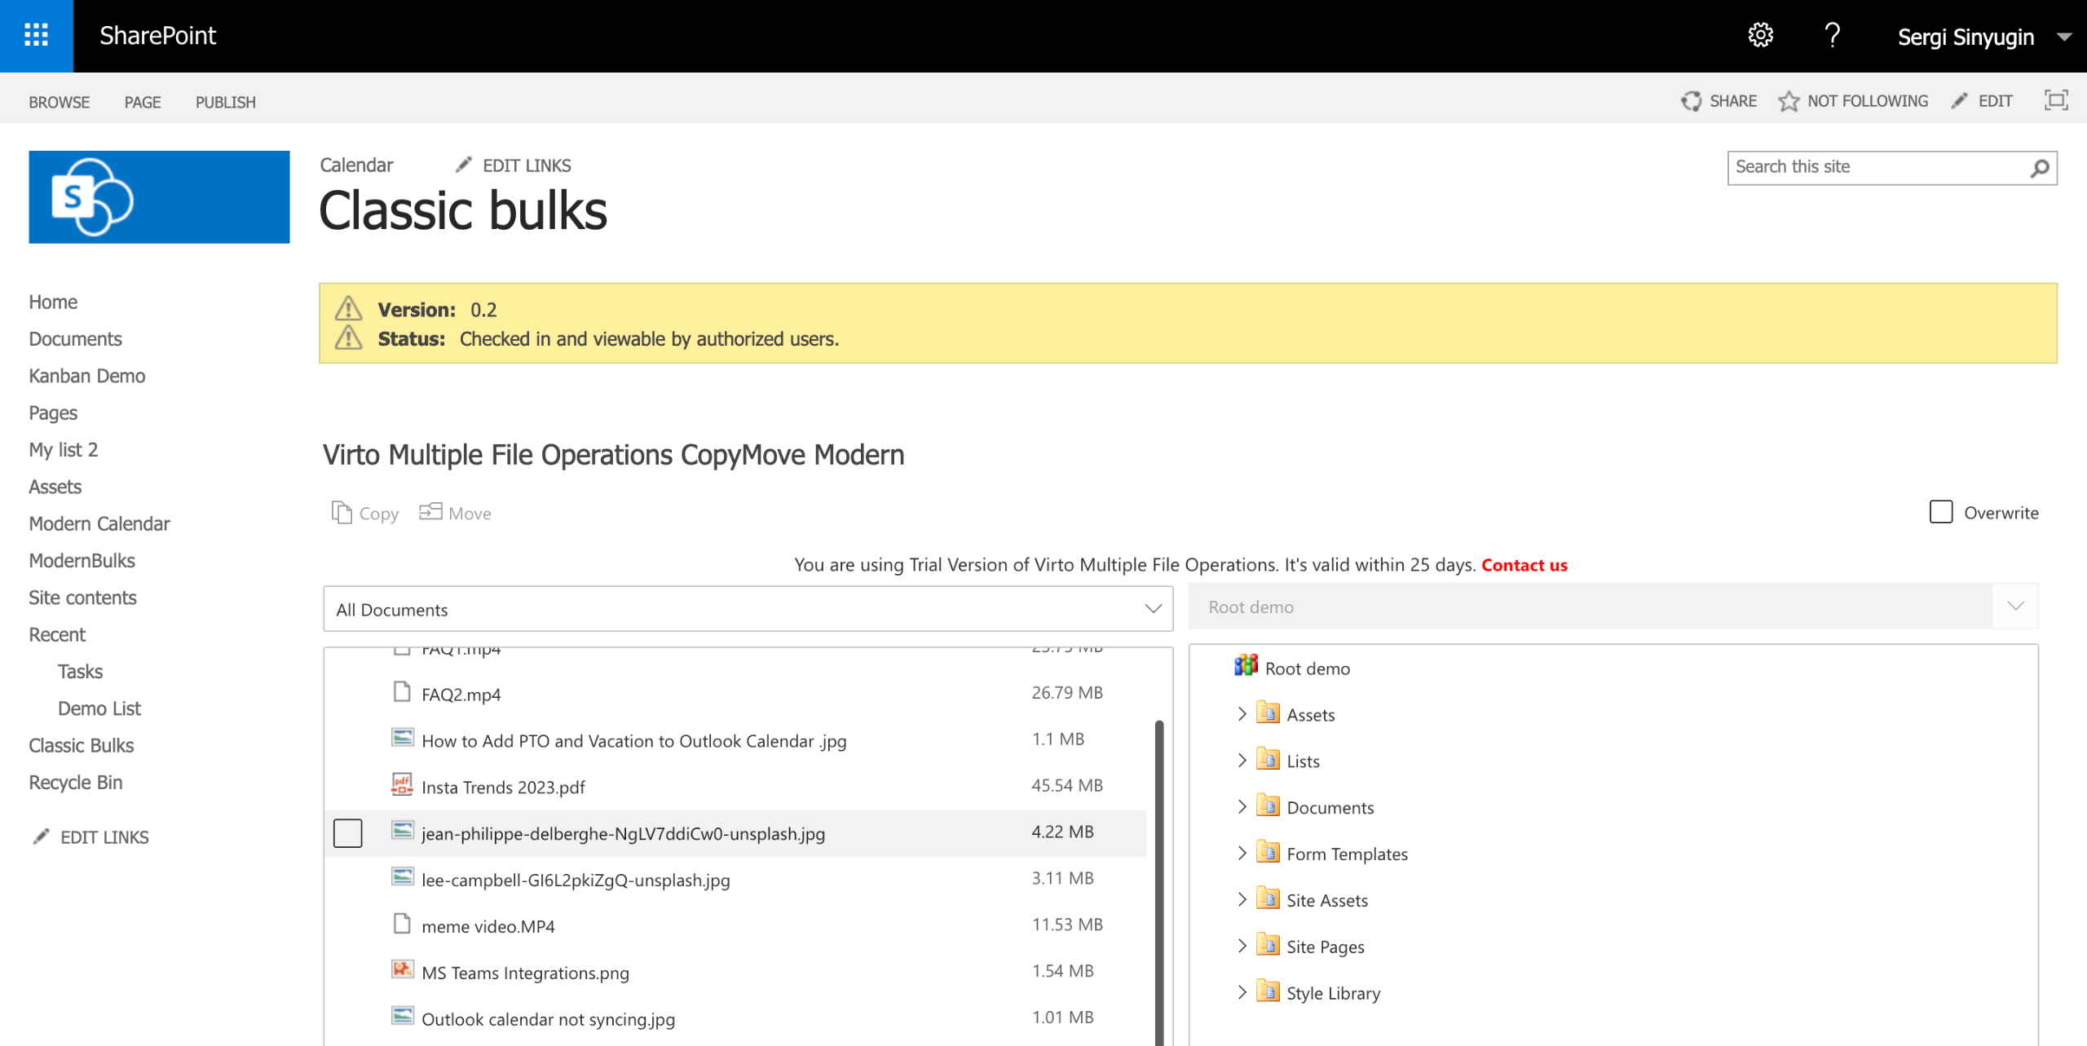This screenshot has height=1046, width=2087.
Task: Expand the Documents folder in tree
Action: [x=1242, y=806]
